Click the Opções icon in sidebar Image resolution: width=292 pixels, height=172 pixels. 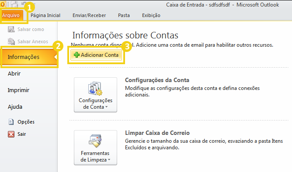(11, 122)
